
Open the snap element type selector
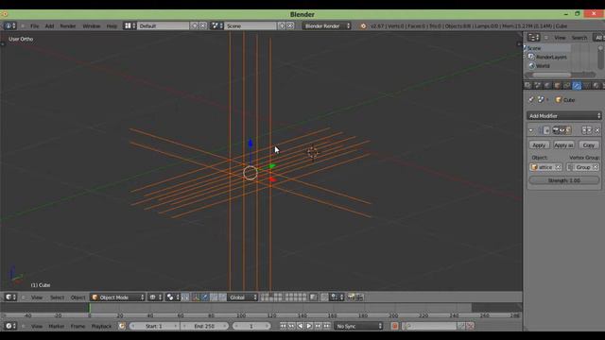pos(337,297)
